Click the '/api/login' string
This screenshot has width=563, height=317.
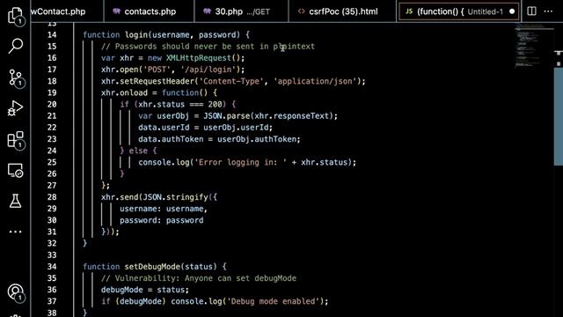208,70
